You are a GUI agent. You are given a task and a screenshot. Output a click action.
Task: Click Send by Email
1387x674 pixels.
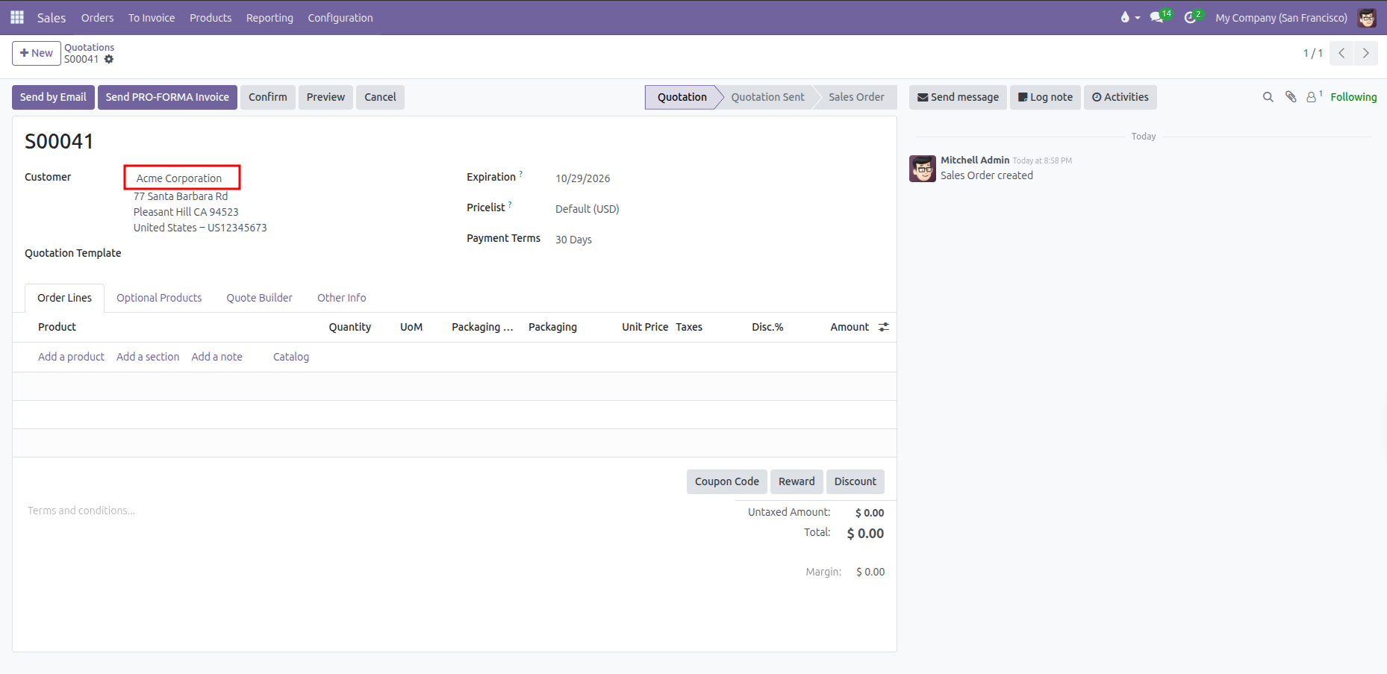pos(53,97)
